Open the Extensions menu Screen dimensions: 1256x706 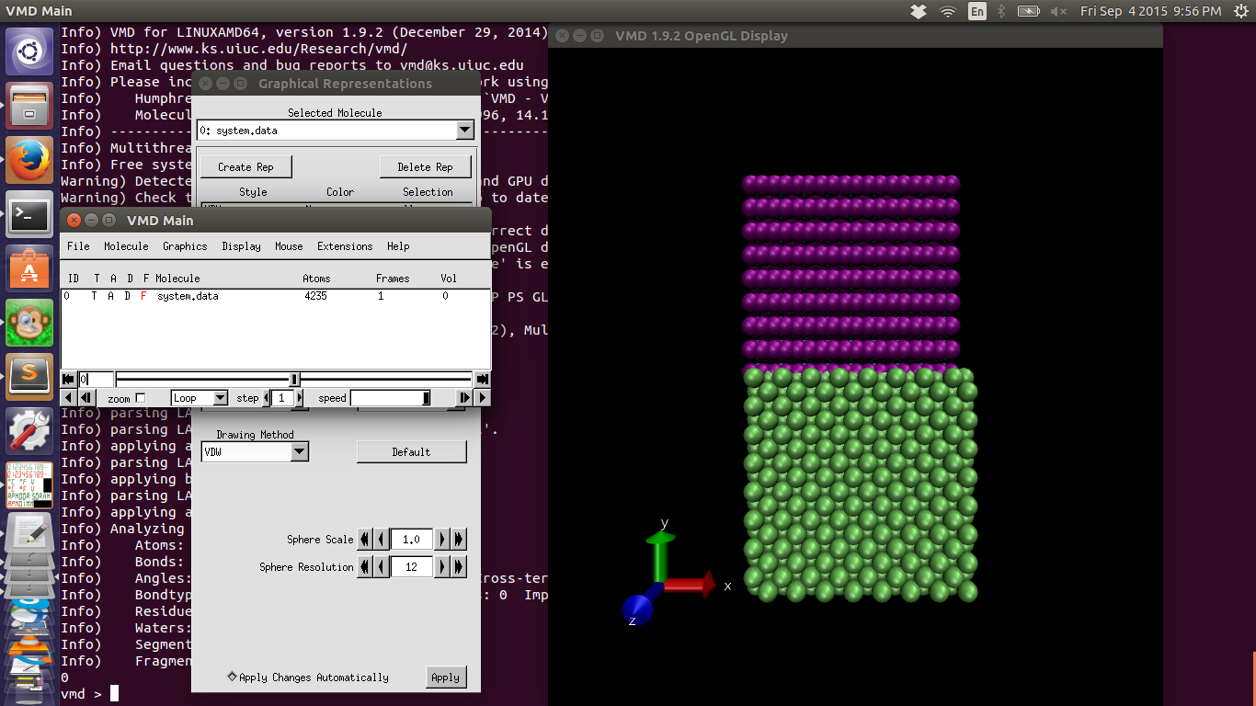click(x=345, y=246)
